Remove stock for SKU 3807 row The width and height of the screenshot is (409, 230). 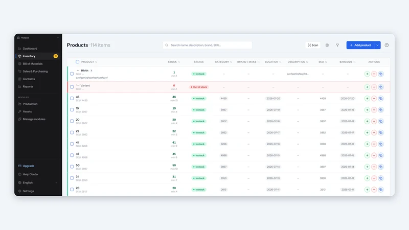(374, 121)
